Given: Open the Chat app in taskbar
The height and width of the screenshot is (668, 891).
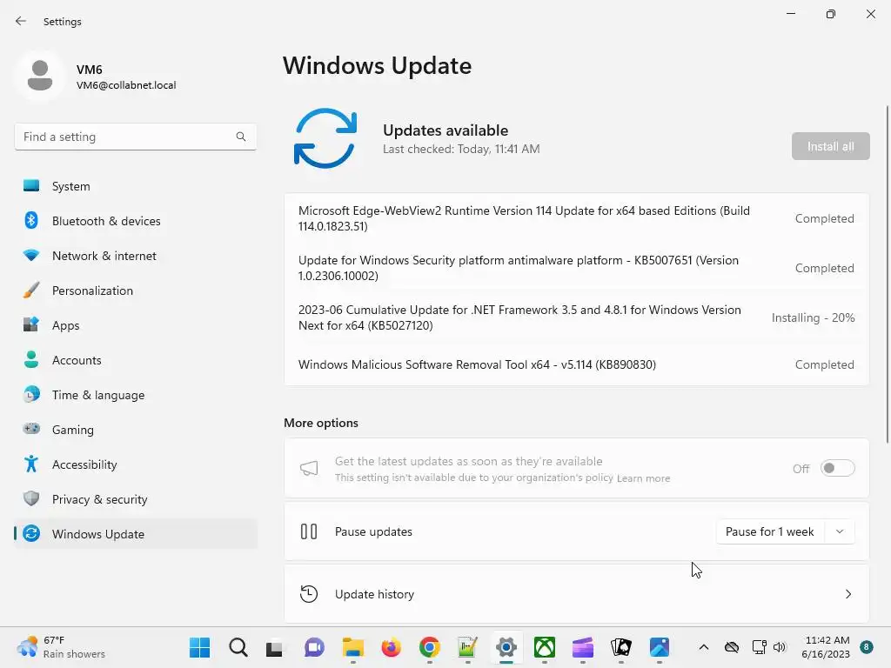Looking at the screenshot, I should click(x=313, y=647).
